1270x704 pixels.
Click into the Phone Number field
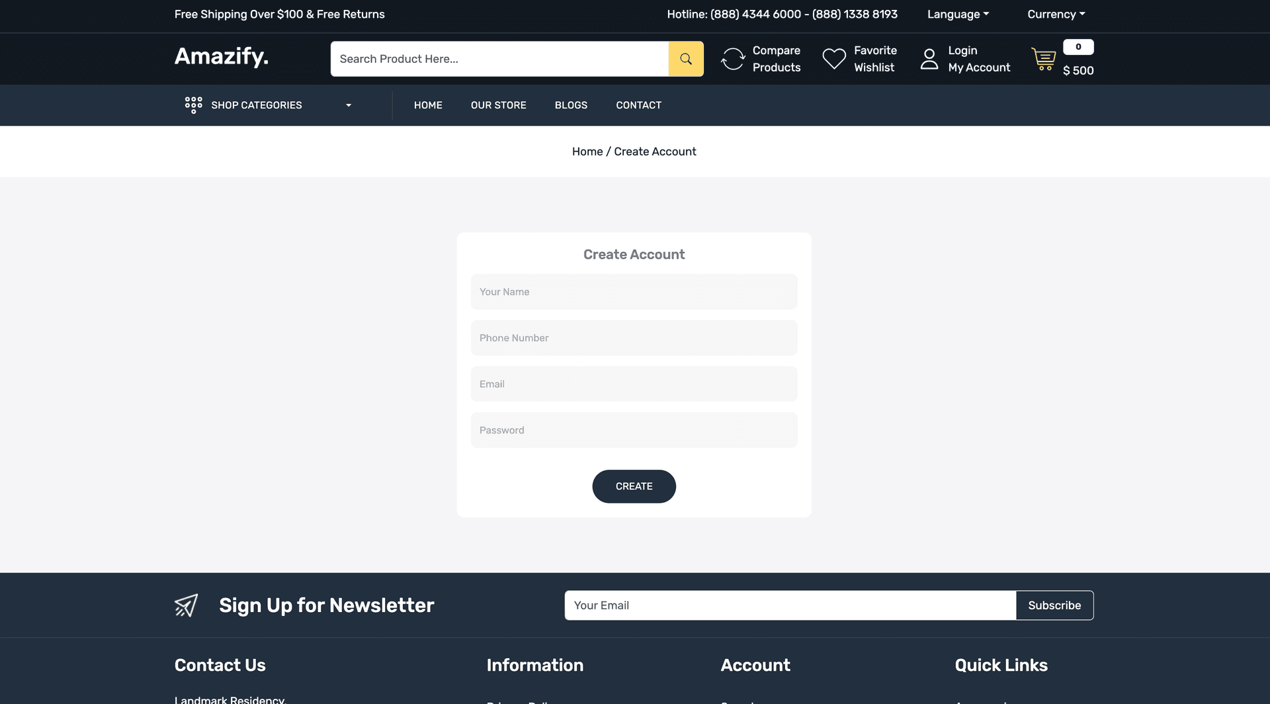tap(634, 338)
